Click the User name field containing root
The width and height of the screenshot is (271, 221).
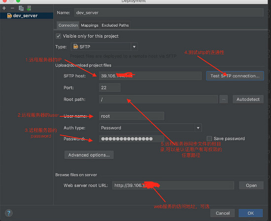(x=132, y=116)
